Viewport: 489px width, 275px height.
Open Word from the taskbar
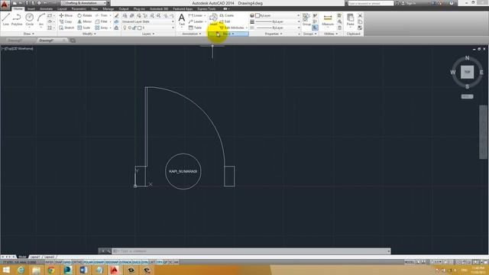click(83, 270)
